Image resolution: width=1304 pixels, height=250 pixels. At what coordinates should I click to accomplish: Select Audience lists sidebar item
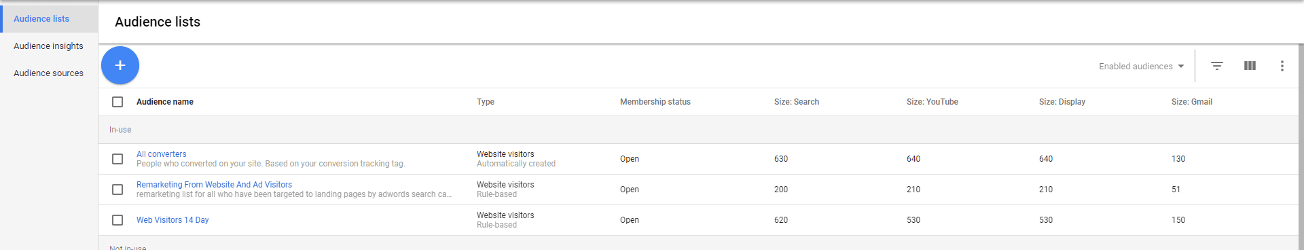pyautogui.click(x=49, y=19)
